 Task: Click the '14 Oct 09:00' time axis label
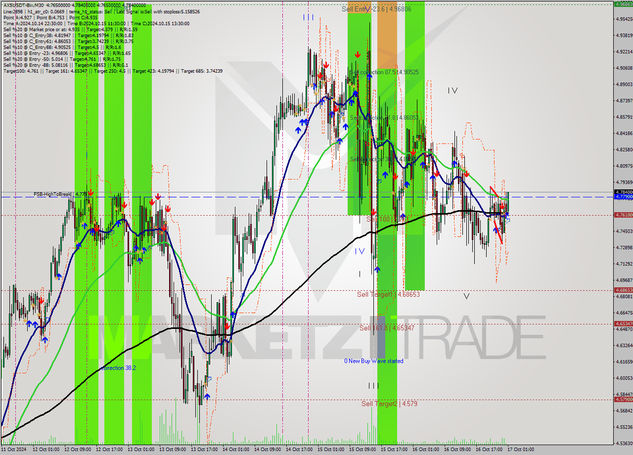pyautogui.click(x=267, y=450)
